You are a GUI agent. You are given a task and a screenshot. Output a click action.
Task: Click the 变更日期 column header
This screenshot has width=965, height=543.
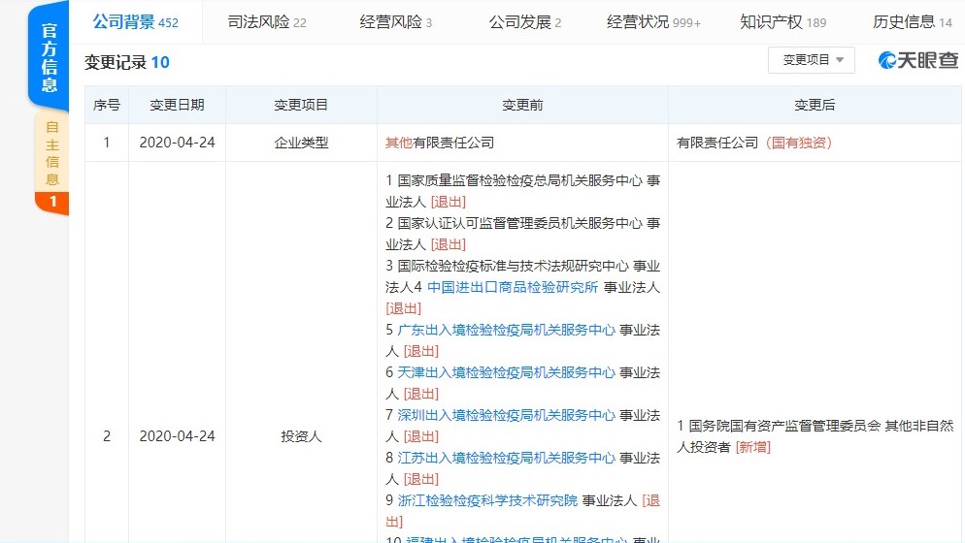(177, 105)
